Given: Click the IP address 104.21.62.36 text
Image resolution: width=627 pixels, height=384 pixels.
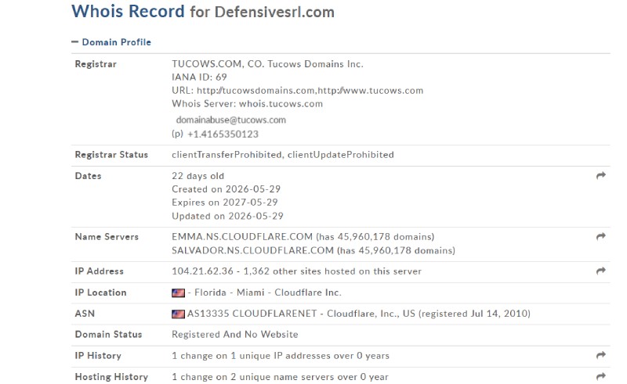Looking at the screenshot, I should coord(202,271).
